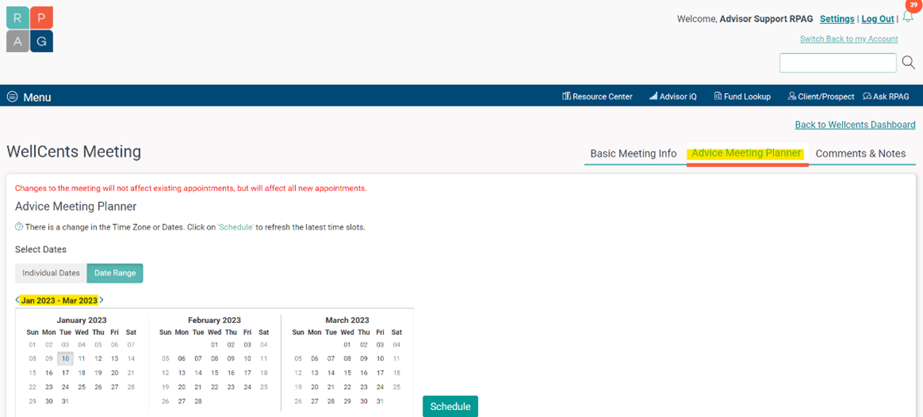Select March 01 in the calendar
923x417 pixels.
(x=347, y=345)
